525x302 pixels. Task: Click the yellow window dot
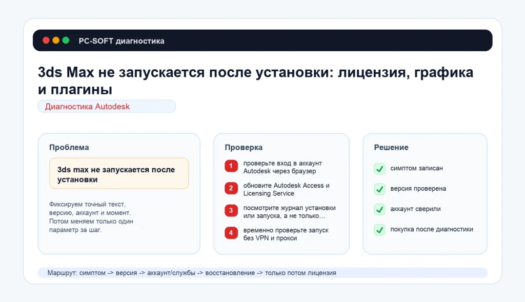pos(56,41)
